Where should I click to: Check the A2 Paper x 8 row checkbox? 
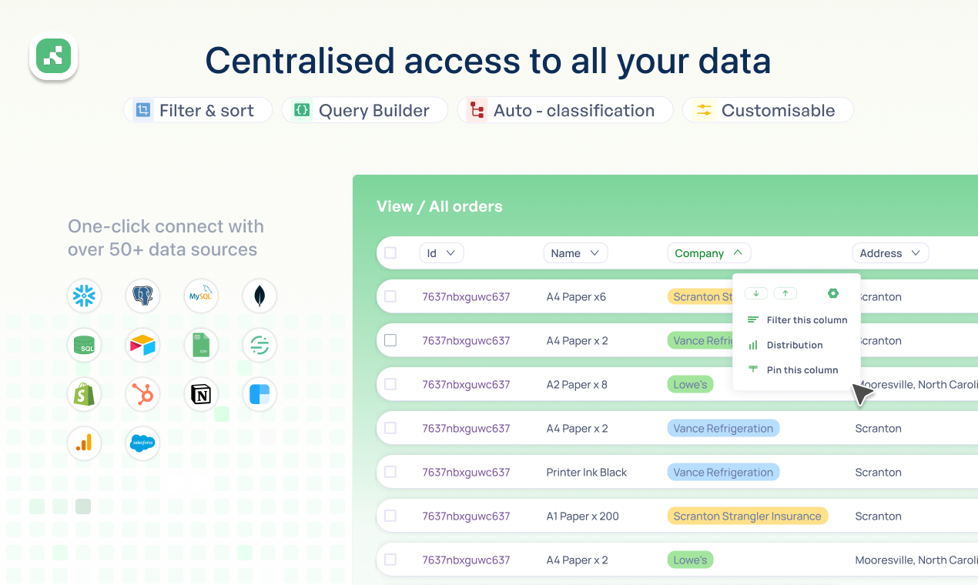[390, 384]
